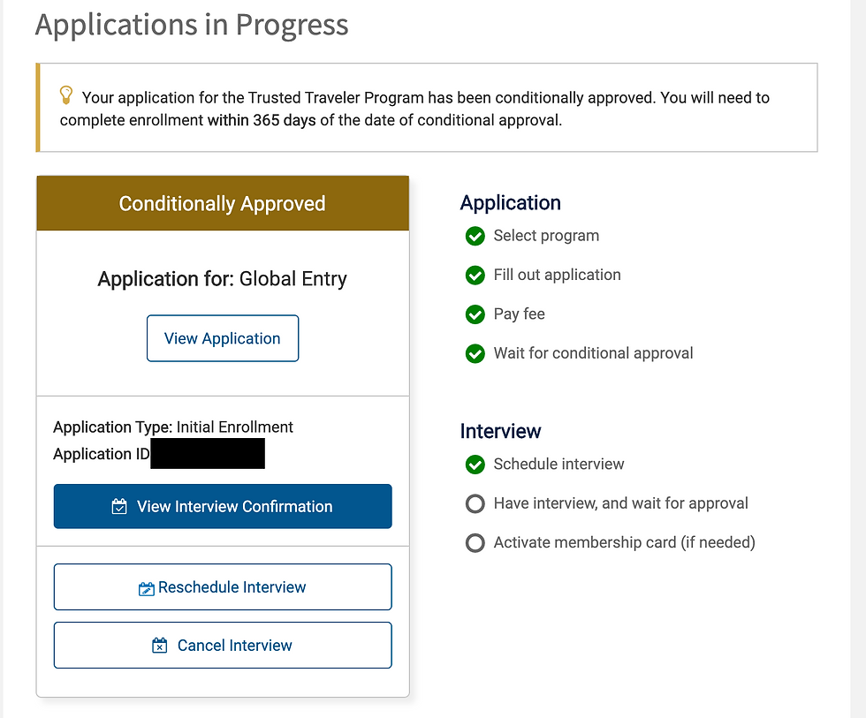Click green checkmark next to Pay fee
866x718 pixels.
click(475, 314)
